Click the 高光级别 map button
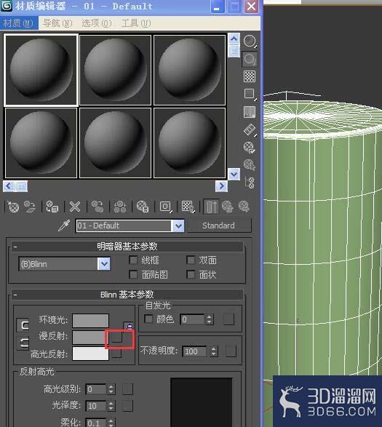The width and height of the screenshot is (382, 427). (127, 389)
